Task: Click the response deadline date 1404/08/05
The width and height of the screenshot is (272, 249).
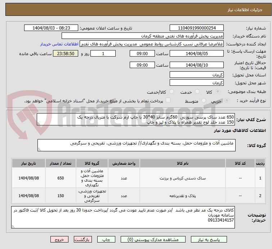Action: (x=197, y=53)
